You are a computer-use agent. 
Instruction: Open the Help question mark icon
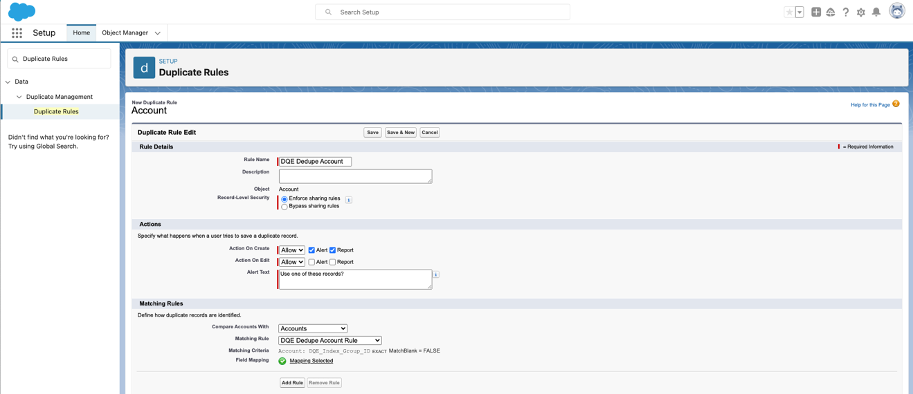pyautogui.click(x=846, y=12)
